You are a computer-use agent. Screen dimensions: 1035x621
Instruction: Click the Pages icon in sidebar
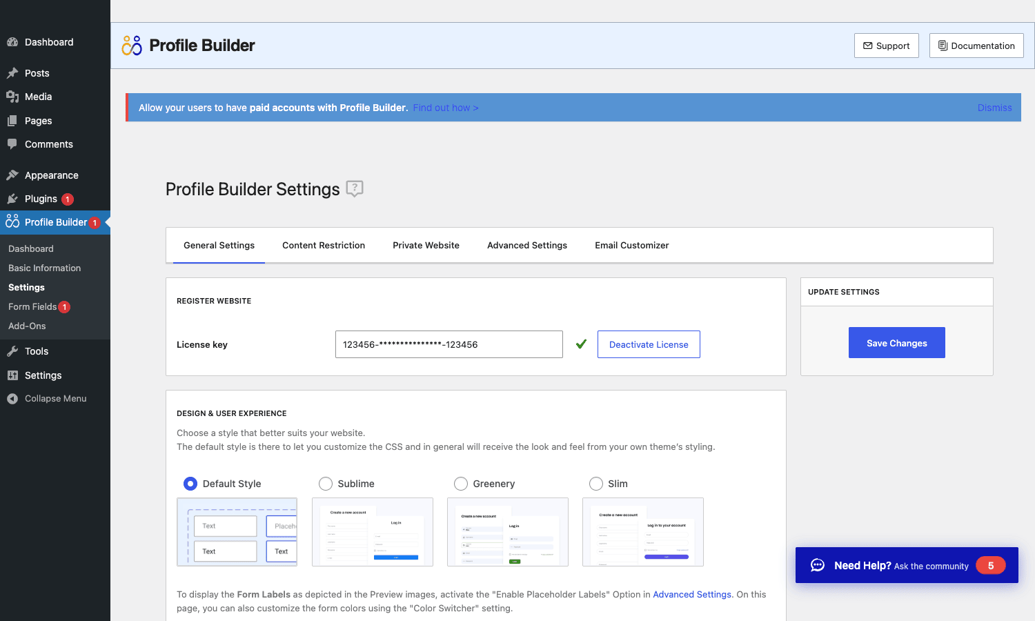coord(12,121)
